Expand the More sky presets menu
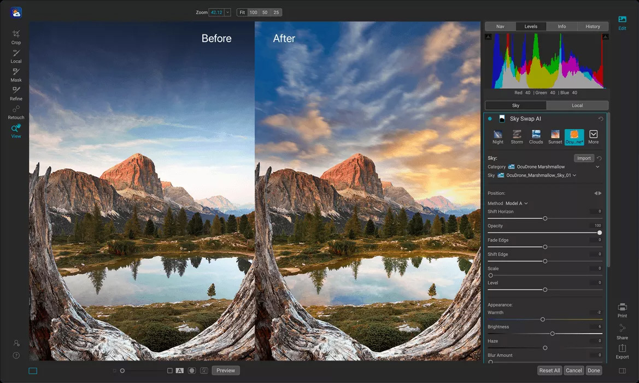The height and width of the screenshot is (383, 639). tap(593, 136)
